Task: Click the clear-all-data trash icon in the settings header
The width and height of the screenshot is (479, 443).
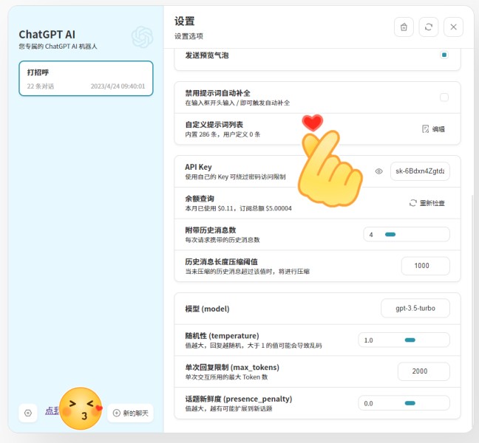Action: tap(404, 27)
